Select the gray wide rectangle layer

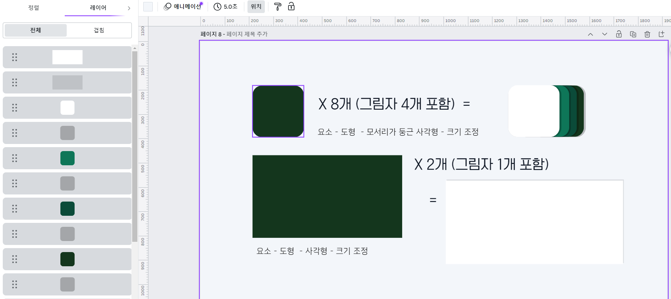(x=67, y=82)
